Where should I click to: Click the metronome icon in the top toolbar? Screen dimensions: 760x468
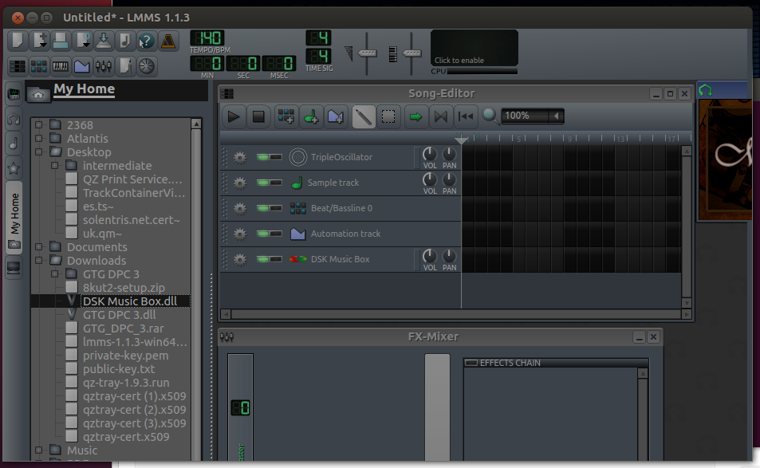pos(167,41)
